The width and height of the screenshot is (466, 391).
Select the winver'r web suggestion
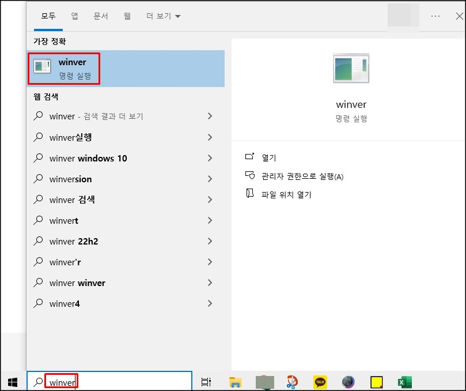point(126,262)
